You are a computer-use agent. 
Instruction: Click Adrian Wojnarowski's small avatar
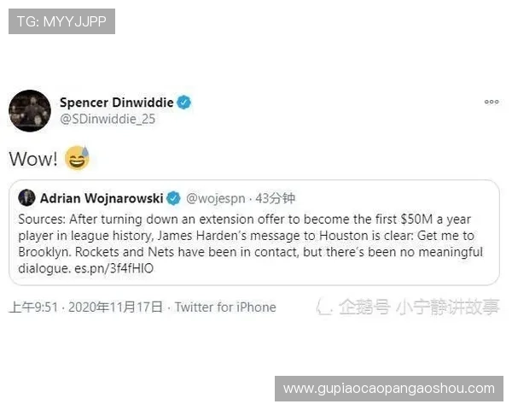[26, 198]
